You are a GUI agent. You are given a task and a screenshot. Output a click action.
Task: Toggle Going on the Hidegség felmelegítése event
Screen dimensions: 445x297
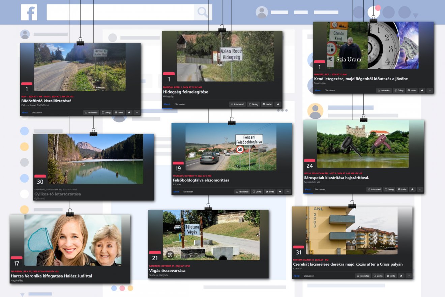point(253,104)
